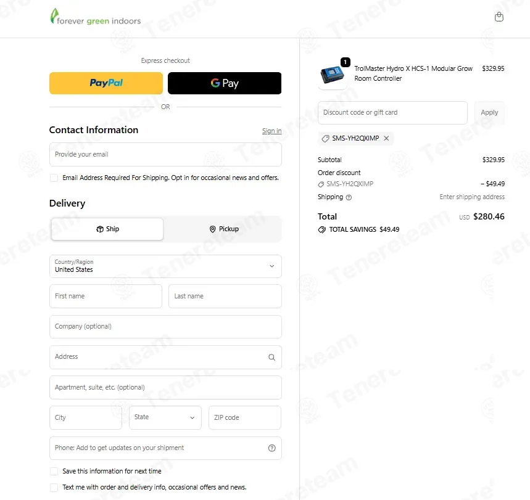Enable Text me with order info checkbox
This screenshot has height=500, width=530.
[54, 488]
